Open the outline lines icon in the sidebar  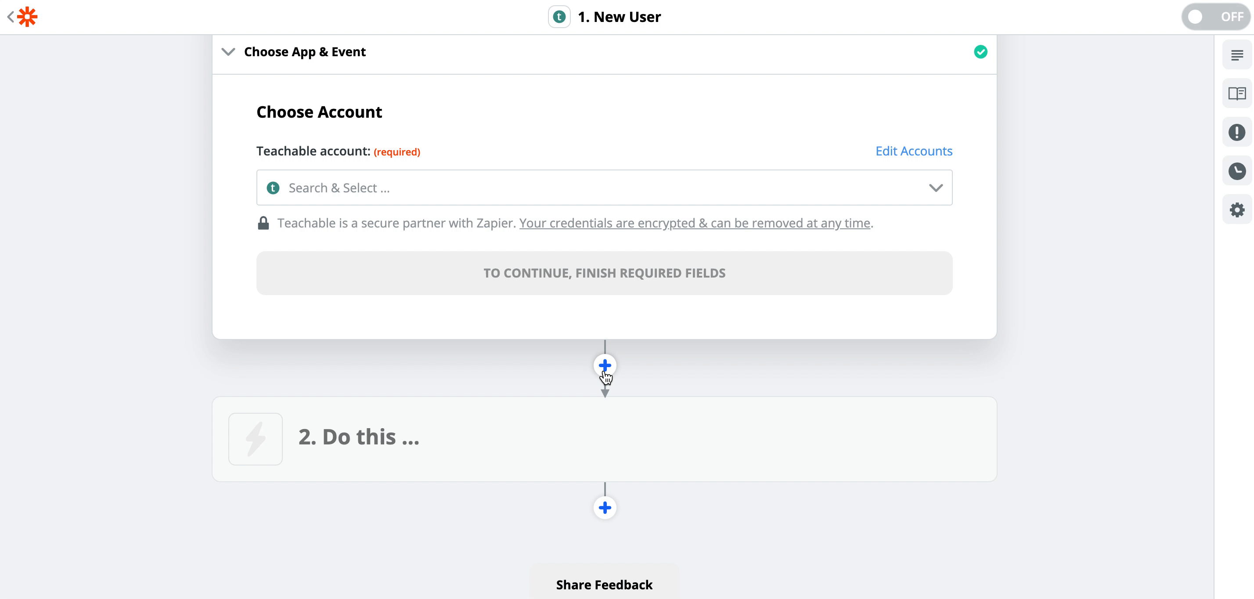click(1236, 55)
